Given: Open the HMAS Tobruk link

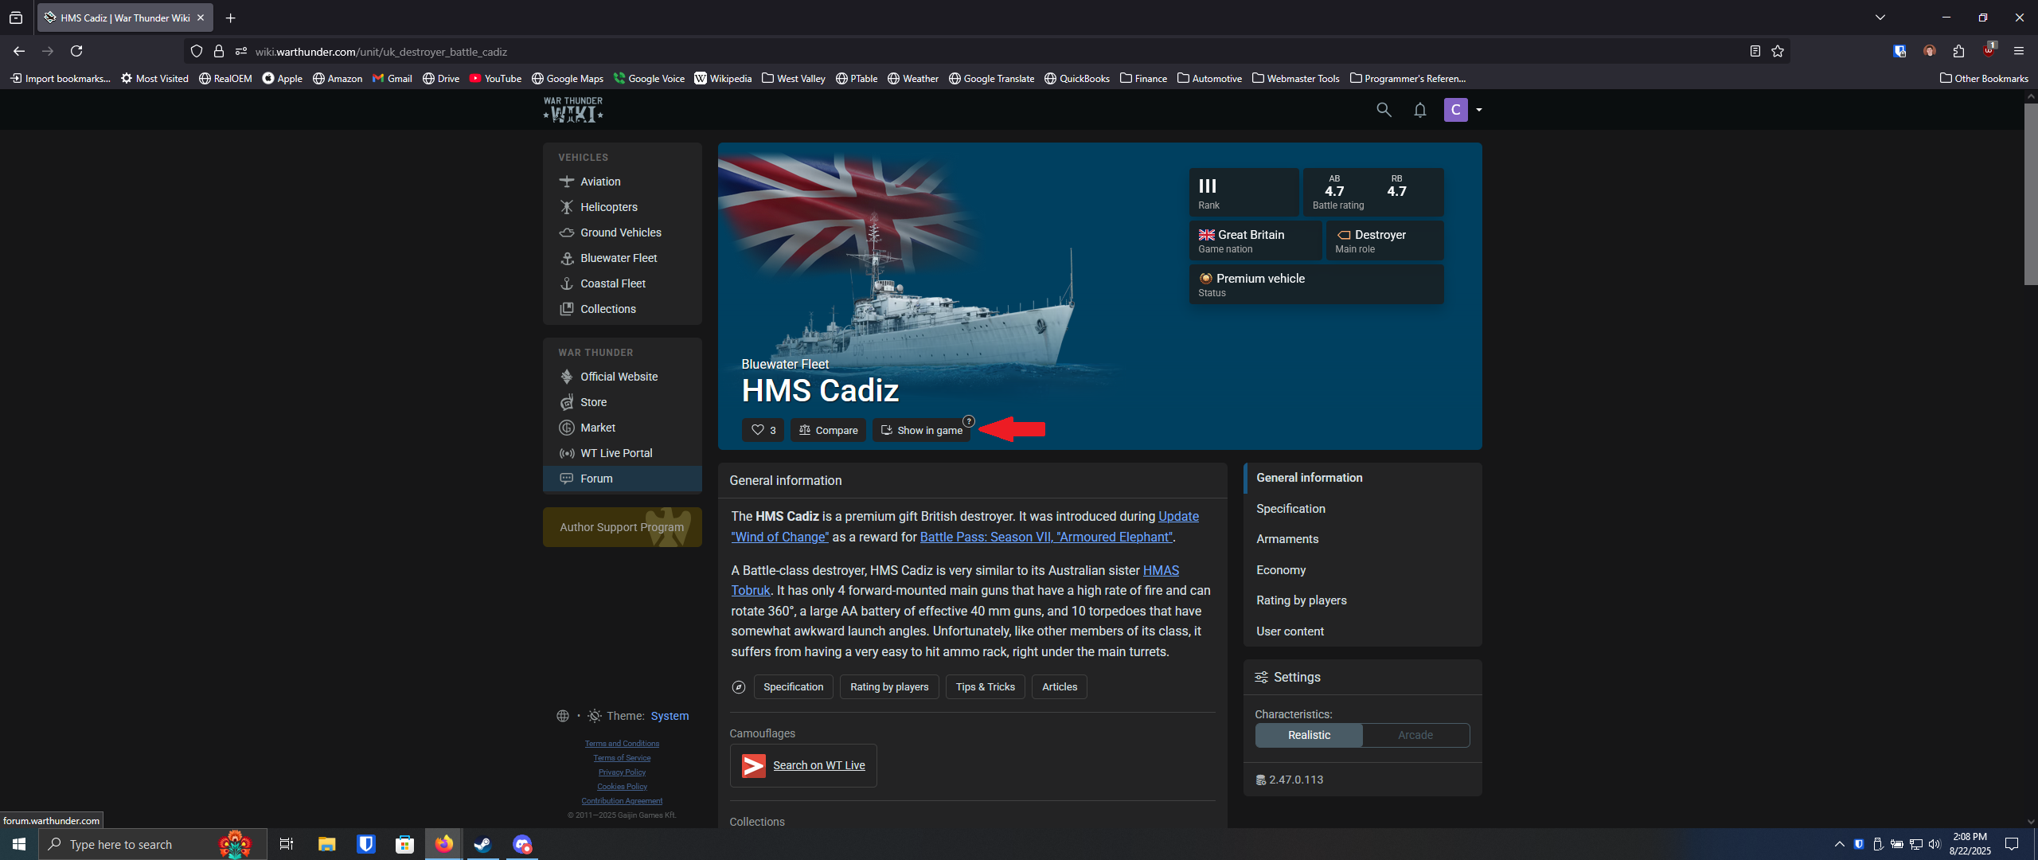Looking at the screenshot, I should point(1161,570).
